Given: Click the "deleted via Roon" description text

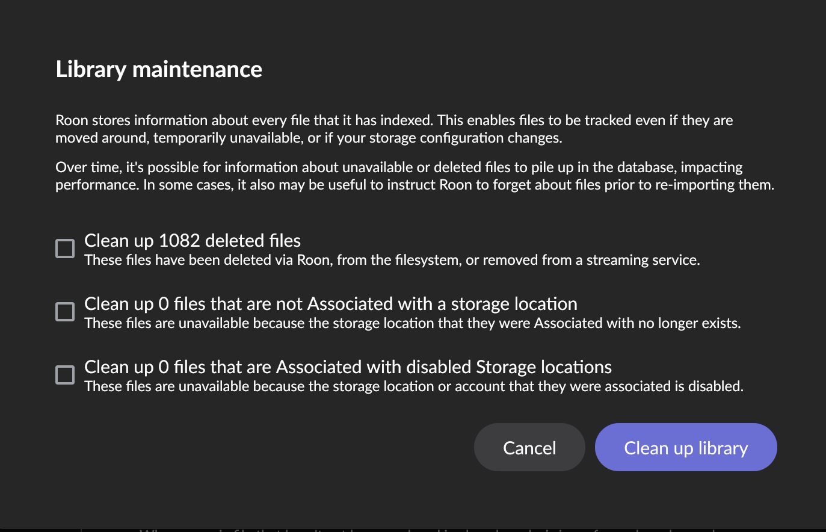Looking at the screenshot, I should (x=392, y=261).
